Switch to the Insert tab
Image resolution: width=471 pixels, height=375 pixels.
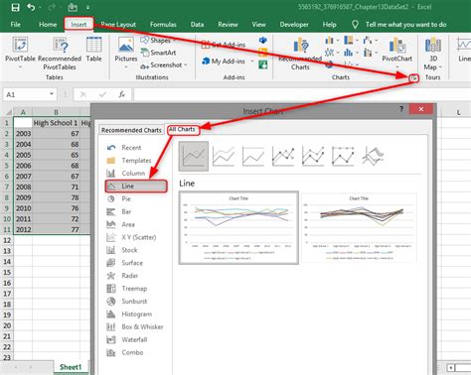pyautogui.click(x=78, y=25)
